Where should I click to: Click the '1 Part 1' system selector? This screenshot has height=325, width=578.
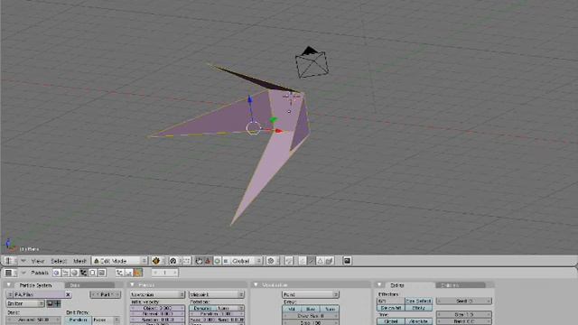pyautogui.click(x=106, y=294)
